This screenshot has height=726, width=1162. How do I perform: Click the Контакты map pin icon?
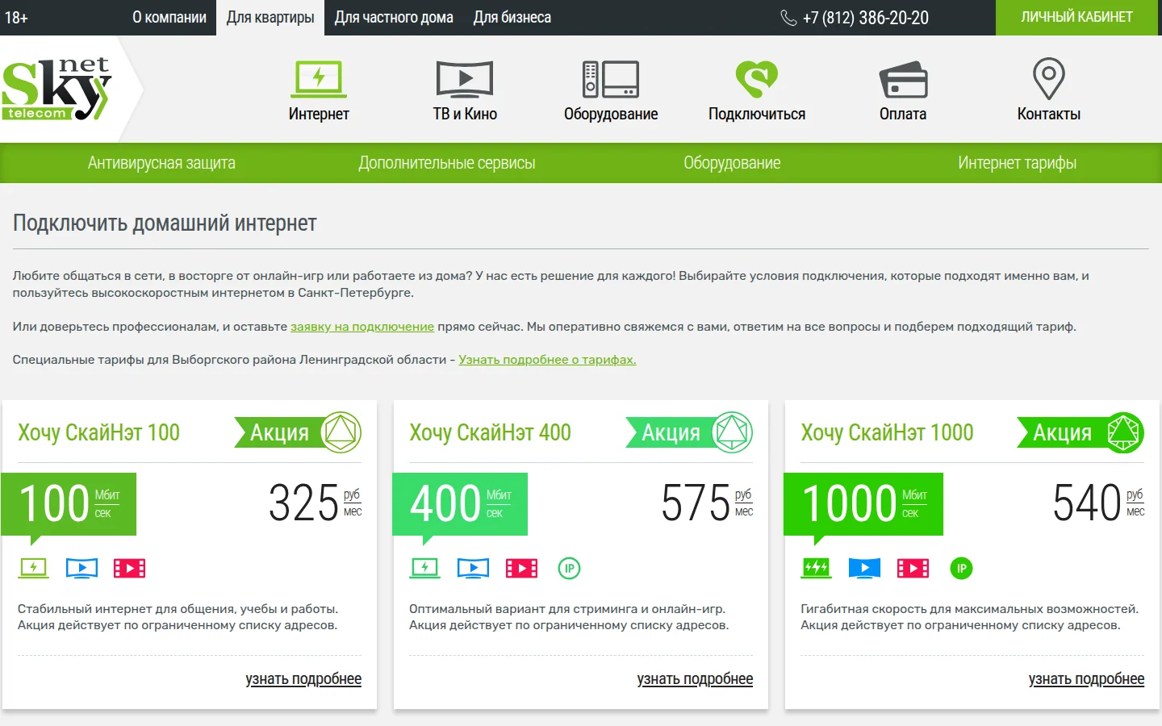coord(1049,79)
